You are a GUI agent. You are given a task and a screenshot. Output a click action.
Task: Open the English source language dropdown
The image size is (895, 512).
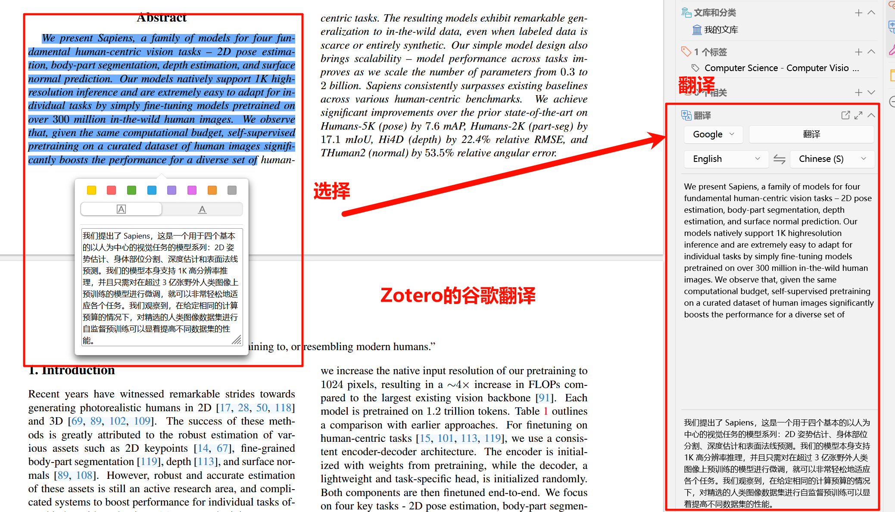point(726,159)
